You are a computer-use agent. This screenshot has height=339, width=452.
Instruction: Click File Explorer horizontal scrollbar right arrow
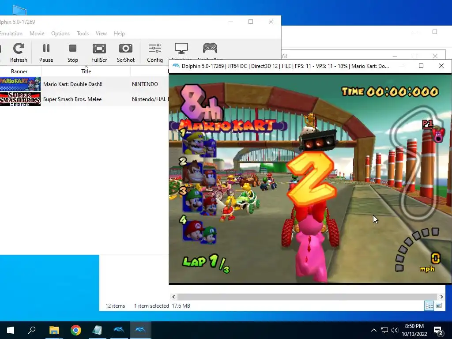point(441,297)
